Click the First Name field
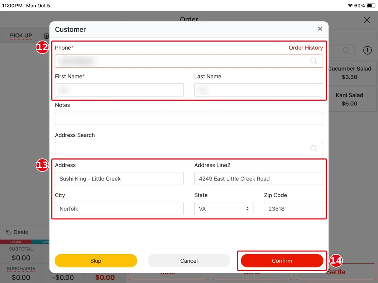Image resolution: width=378 pixels, height=283 pixels. [x=119, y=90]
